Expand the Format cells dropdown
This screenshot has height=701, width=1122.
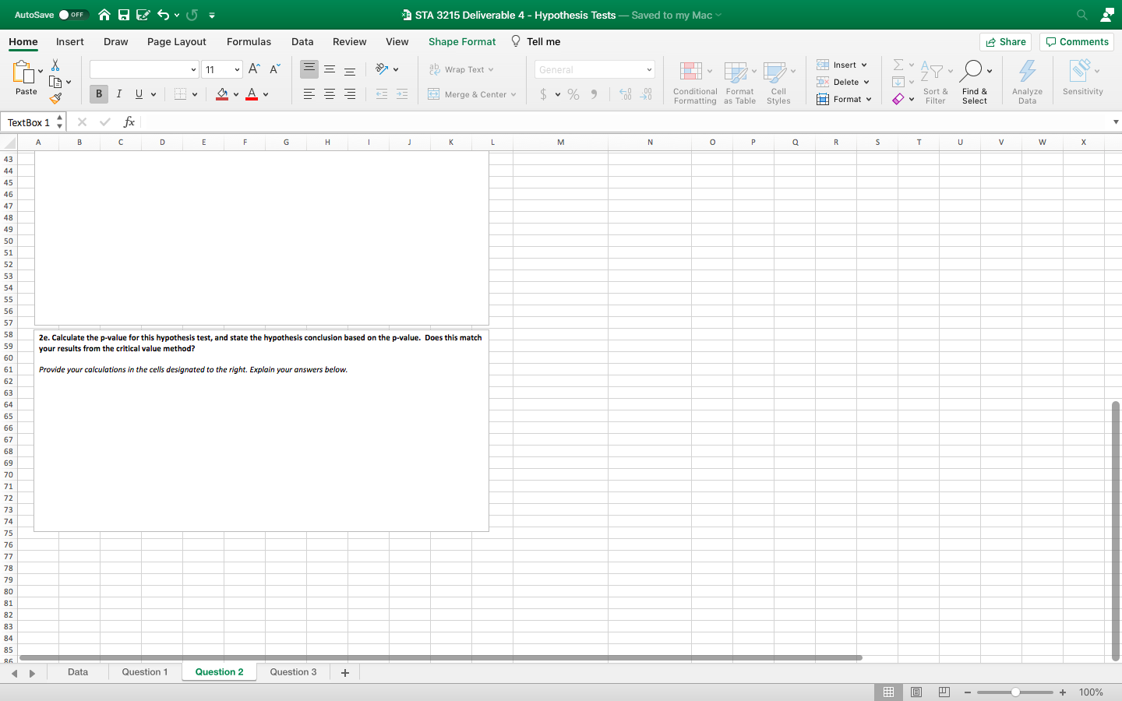point(869,100)
